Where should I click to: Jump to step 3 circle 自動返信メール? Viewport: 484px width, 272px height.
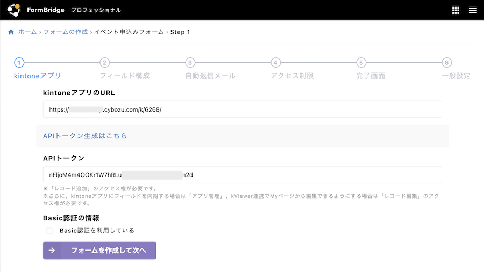point(190,63)
